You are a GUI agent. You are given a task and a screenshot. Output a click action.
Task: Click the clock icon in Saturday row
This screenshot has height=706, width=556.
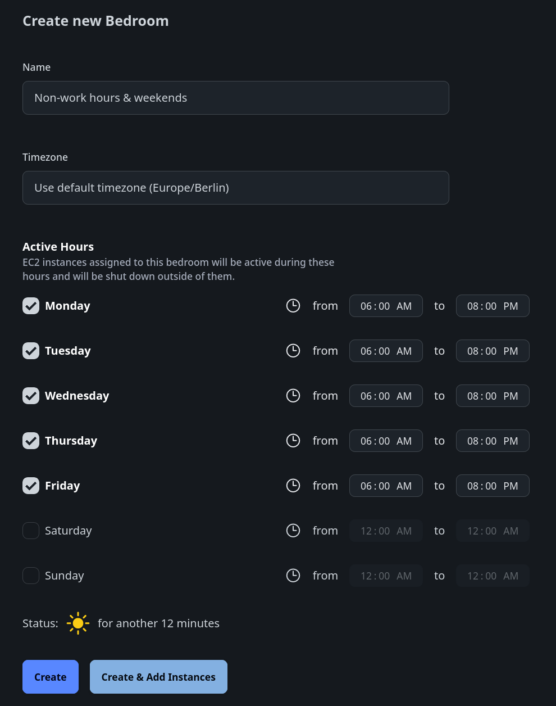click(293, 531)
